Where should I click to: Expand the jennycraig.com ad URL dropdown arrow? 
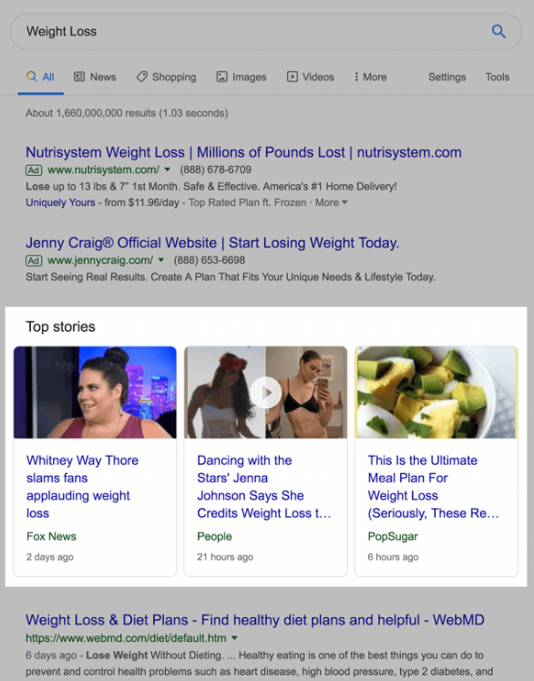point(161,260)
